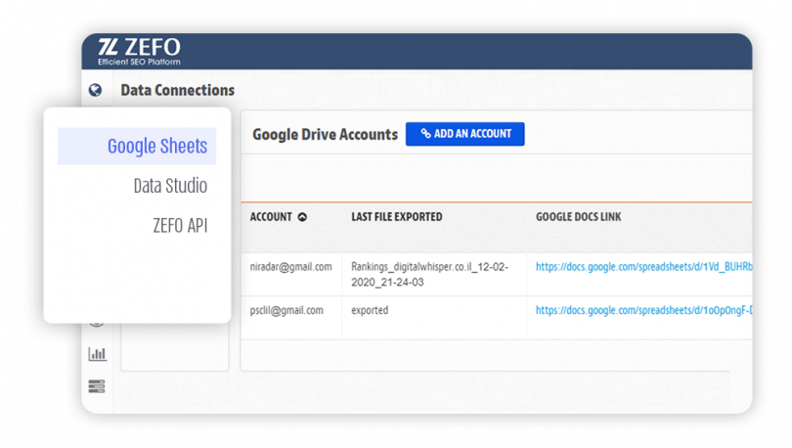Sort by ACCOUNT column arrow

click(302, 217)
